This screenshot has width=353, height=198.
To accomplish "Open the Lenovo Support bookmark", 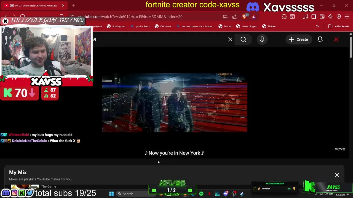I will pyautogui.click(x=247, y=26).
